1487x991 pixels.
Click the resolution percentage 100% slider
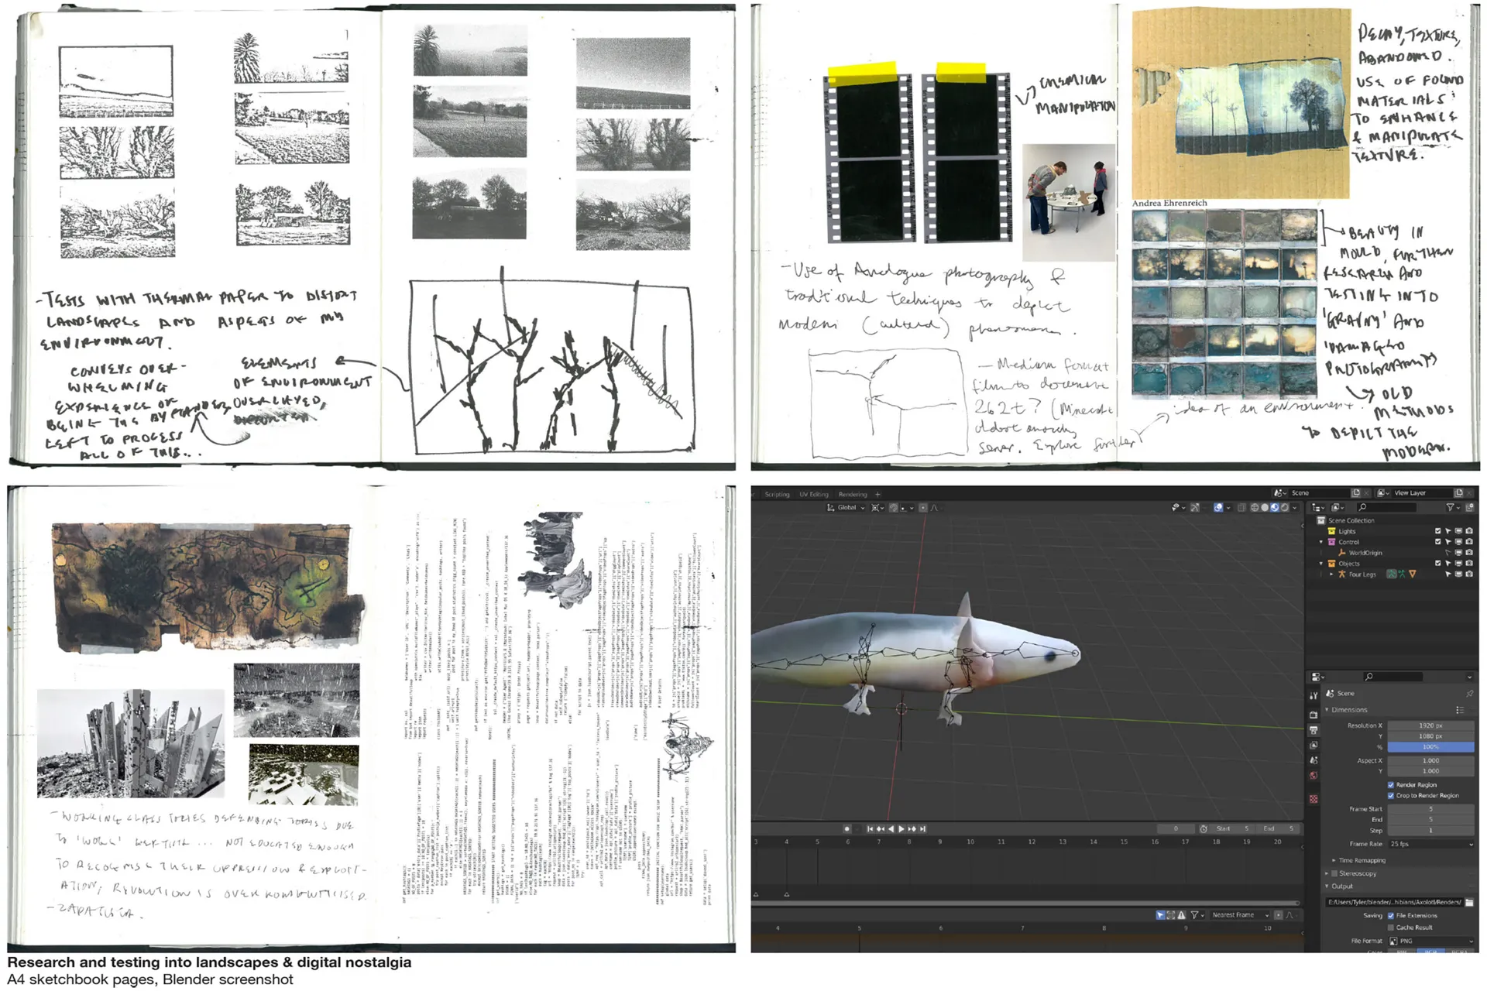[1430, 747]
